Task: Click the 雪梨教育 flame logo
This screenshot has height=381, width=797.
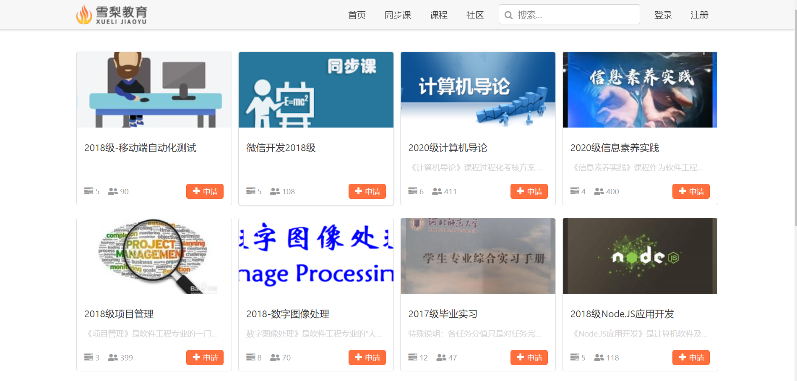Action: pos(112,15)
